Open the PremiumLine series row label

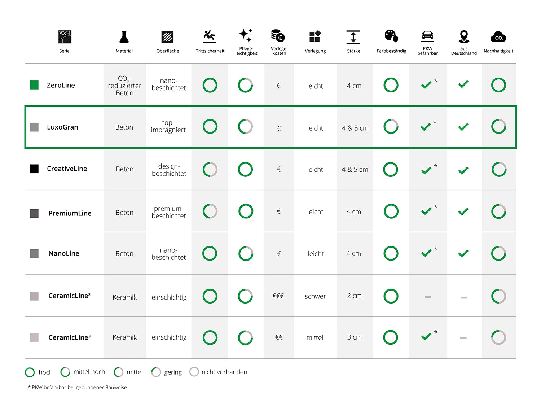click(70, 213)
